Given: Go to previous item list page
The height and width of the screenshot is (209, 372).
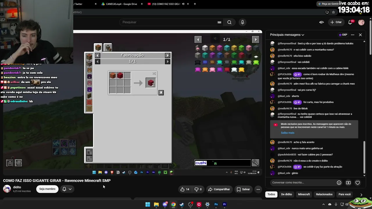Looking at the screenshot, I should 198,39.
